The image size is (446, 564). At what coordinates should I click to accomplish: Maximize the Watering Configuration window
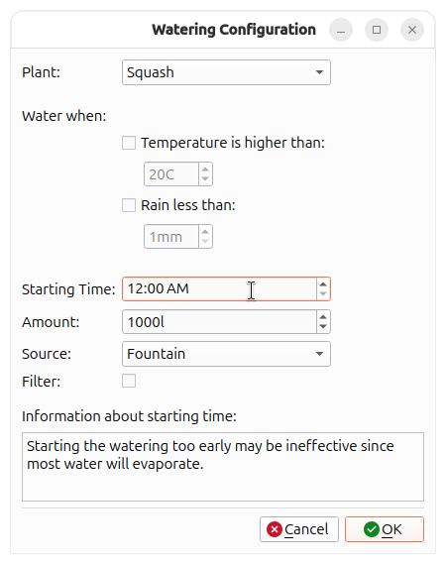click(x=377, y=30)
